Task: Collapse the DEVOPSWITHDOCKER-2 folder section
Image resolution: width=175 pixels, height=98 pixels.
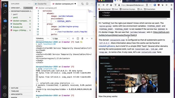Action: [x=21, y=11]
